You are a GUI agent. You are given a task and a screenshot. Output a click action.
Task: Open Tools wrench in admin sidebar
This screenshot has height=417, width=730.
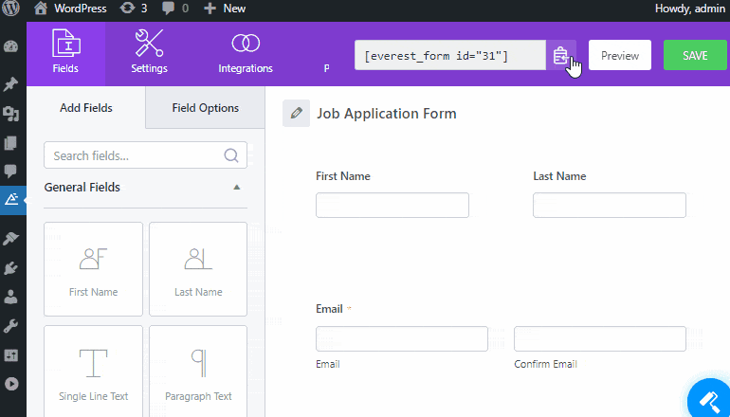click(10, 326)
